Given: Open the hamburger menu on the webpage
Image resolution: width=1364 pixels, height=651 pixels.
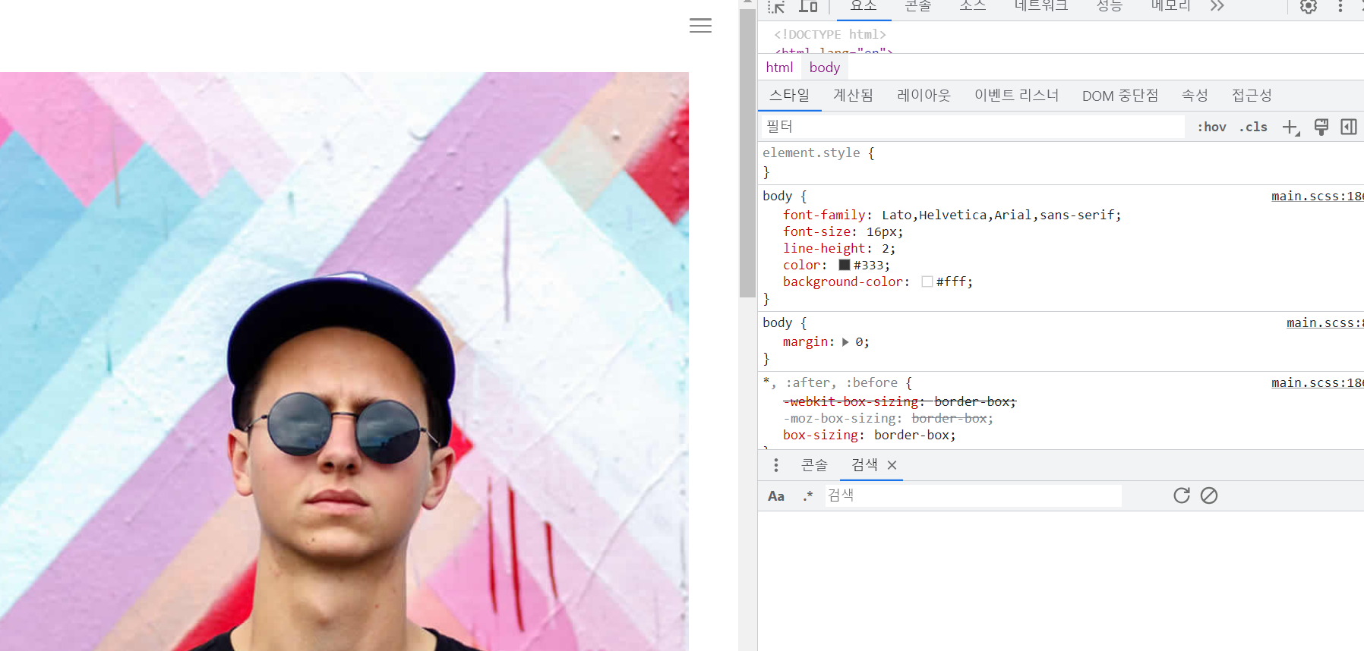Looking at the screenshot, I should (700, 26).
